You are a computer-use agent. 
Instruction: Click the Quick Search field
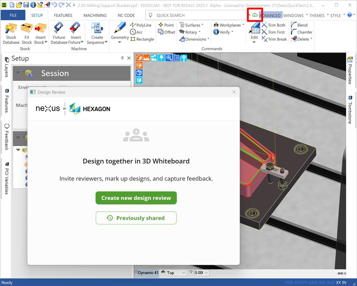196,15
